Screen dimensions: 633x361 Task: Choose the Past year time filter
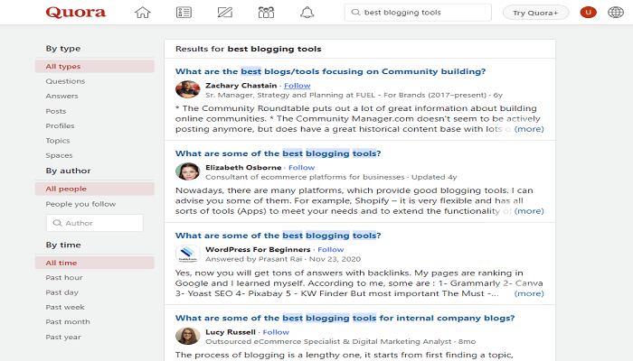[63, 337]
